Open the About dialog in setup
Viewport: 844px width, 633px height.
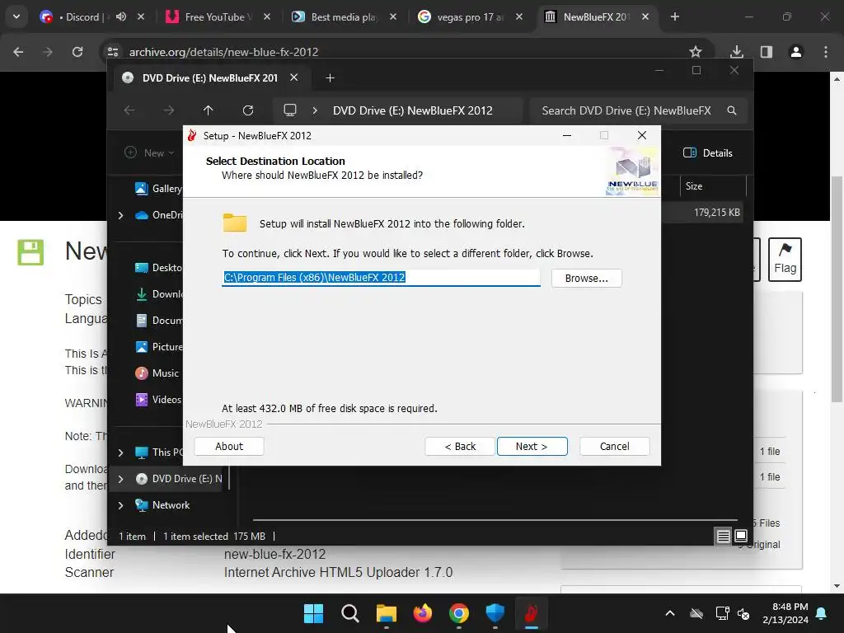[x=229, y=446]
